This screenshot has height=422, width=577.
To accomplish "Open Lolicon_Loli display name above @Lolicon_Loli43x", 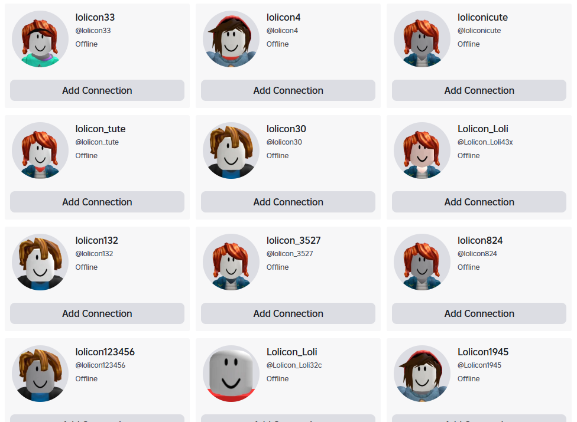I will click(x=483, y=129).
